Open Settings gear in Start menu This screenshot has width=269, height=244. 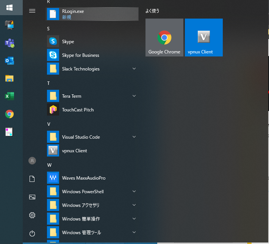tap(32, 215)
